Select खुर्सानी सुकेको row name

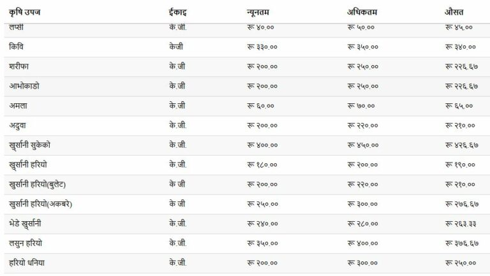click(x=30, y=145)
